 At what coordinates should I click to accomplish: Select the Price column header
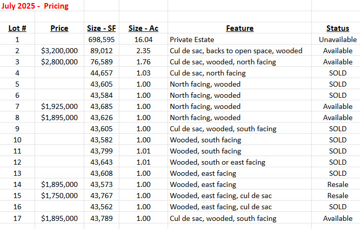(59, 28)
